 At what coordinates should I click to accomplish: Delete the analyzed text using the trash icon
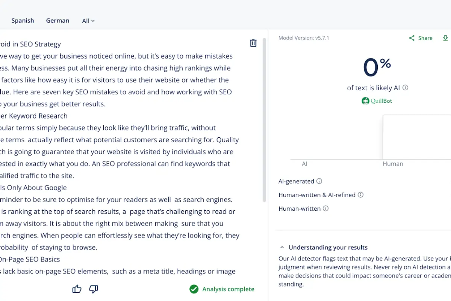[x=253, y=43]
